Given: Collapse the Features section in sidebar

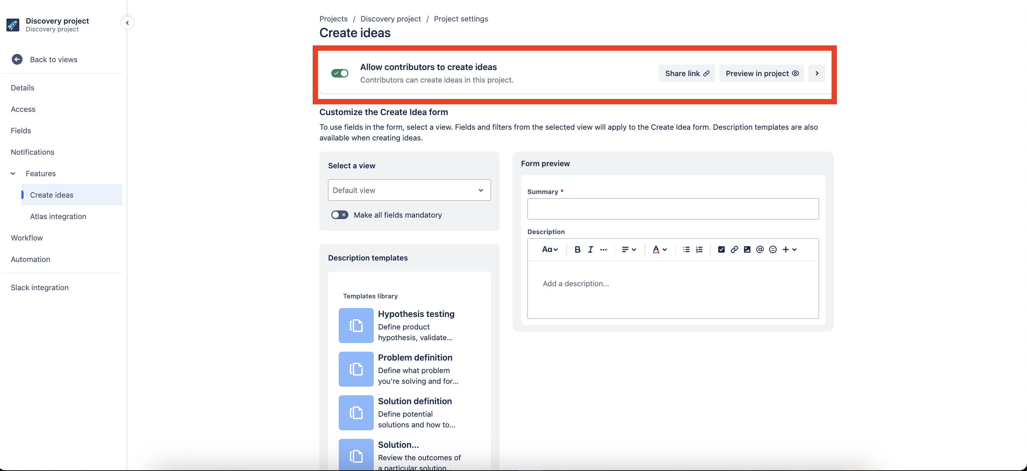Looking at the screenshot, I should click(13, 173).
